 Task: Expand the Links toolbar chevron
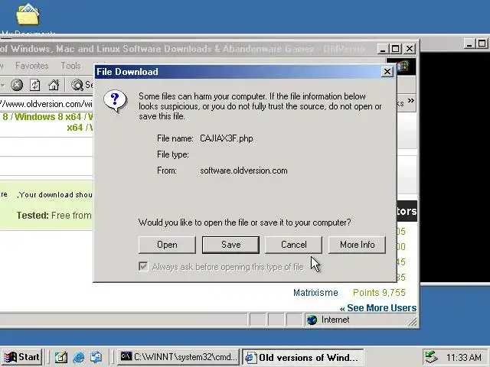point(410,100)
